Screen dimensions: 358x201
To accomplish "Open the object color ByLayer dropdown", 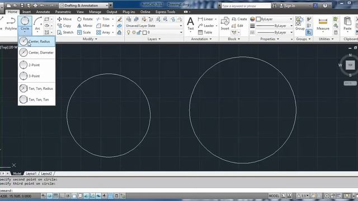I will tap(274, 19).
